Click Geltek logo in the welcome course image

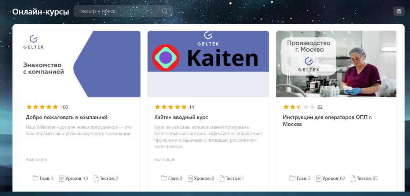33,42
